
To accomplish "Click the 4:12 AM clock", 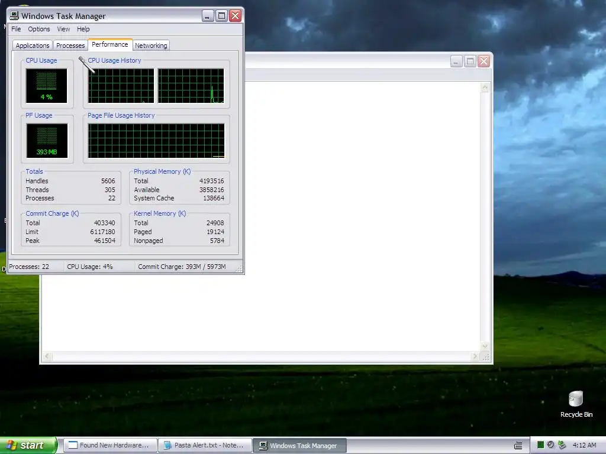I will click(x=584, y=445).
